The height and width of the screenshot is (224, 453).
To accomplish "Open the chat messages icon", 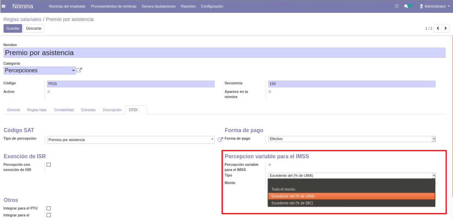I will (x=406, y=6).
